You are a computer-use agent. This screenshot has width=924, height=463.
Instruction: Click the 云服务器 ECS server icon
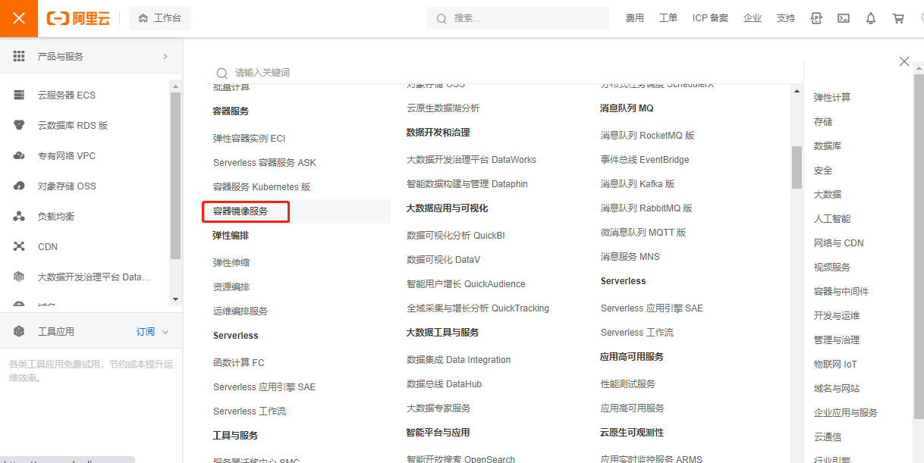coord(20,95)
